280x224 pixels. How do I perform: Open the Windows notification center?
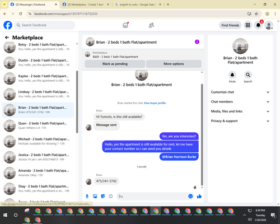click(x=273, y=215)
